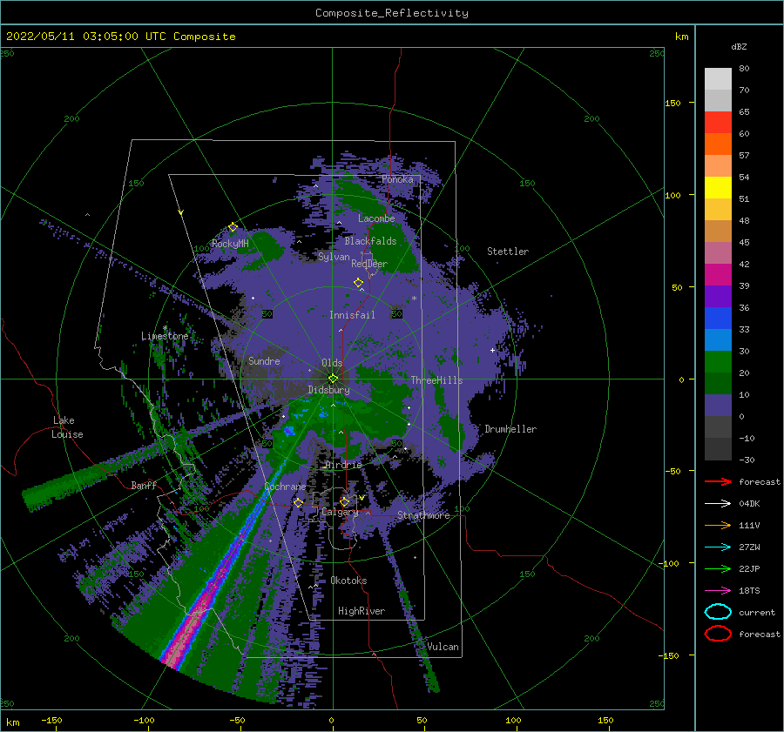The height and width of the screenshot is (732, 784).
Task: Click the light blue 30–33 dBZ swatch
Action: [x=718, y=340]
